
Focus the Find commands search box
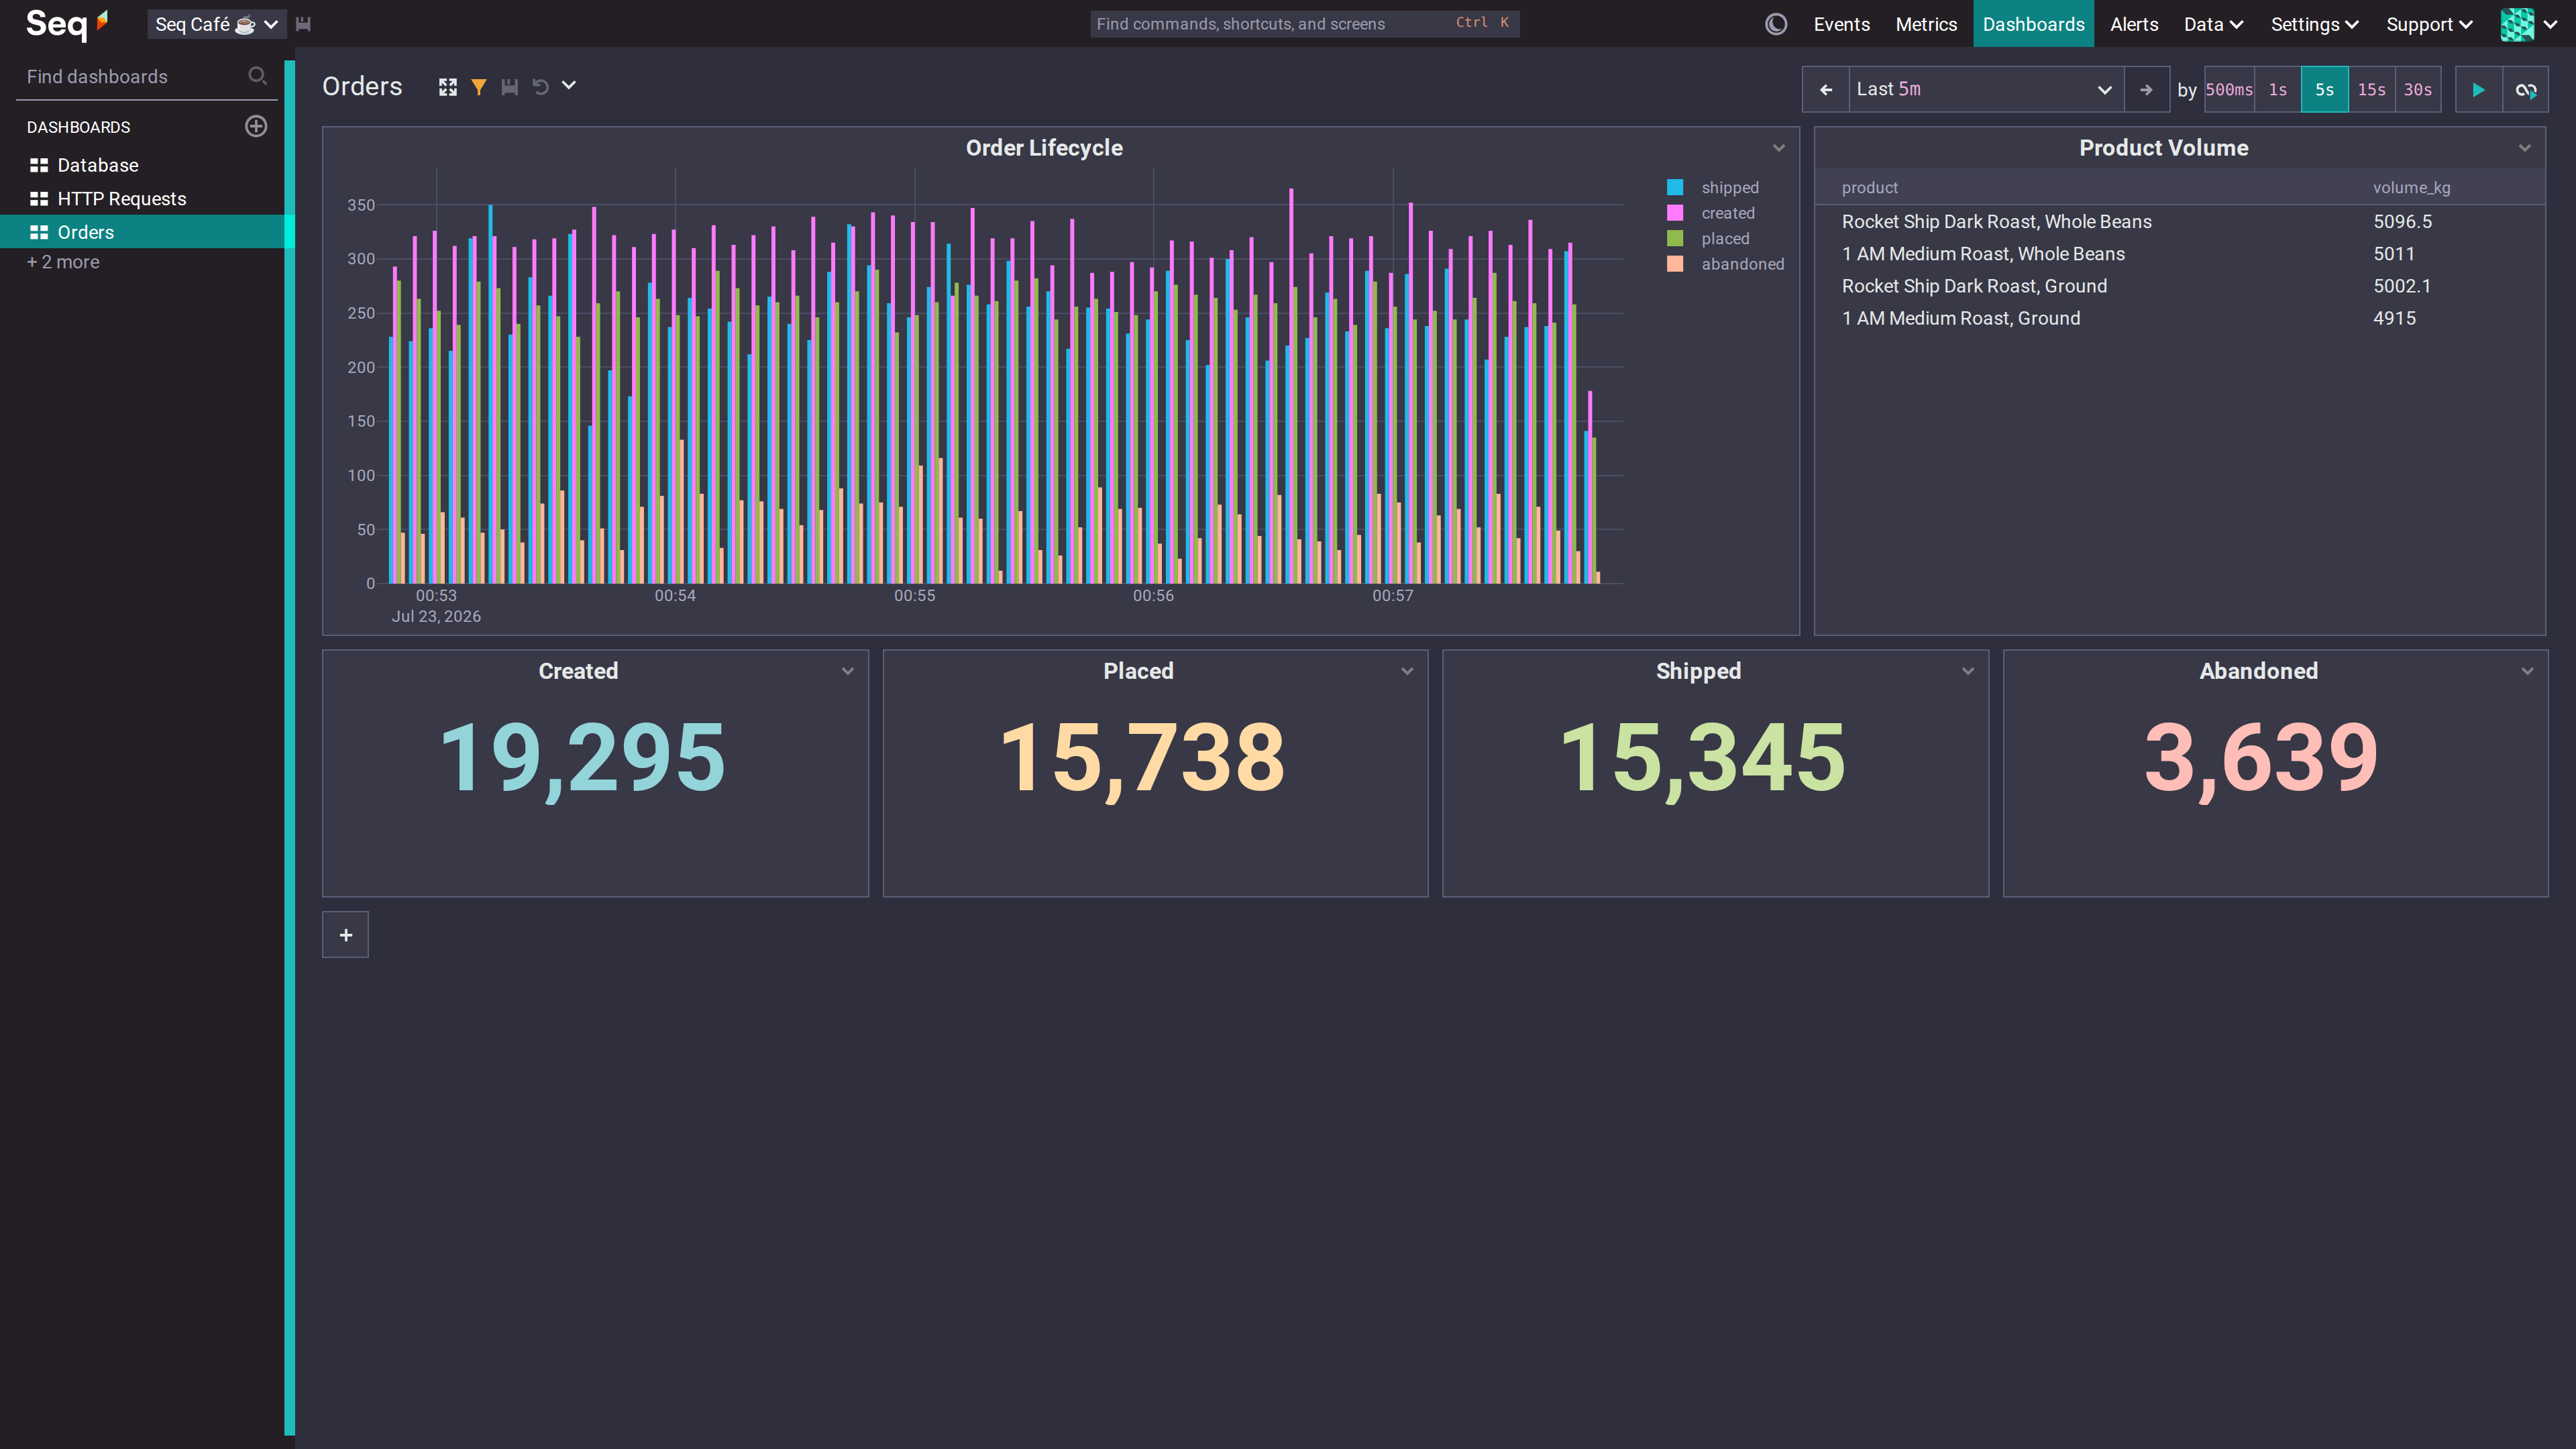[1304, 23]
